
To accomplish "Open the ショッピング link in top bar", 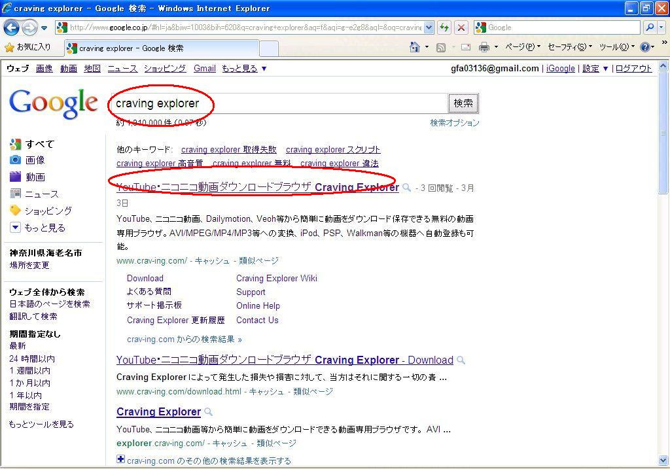I will pos(165,68).
